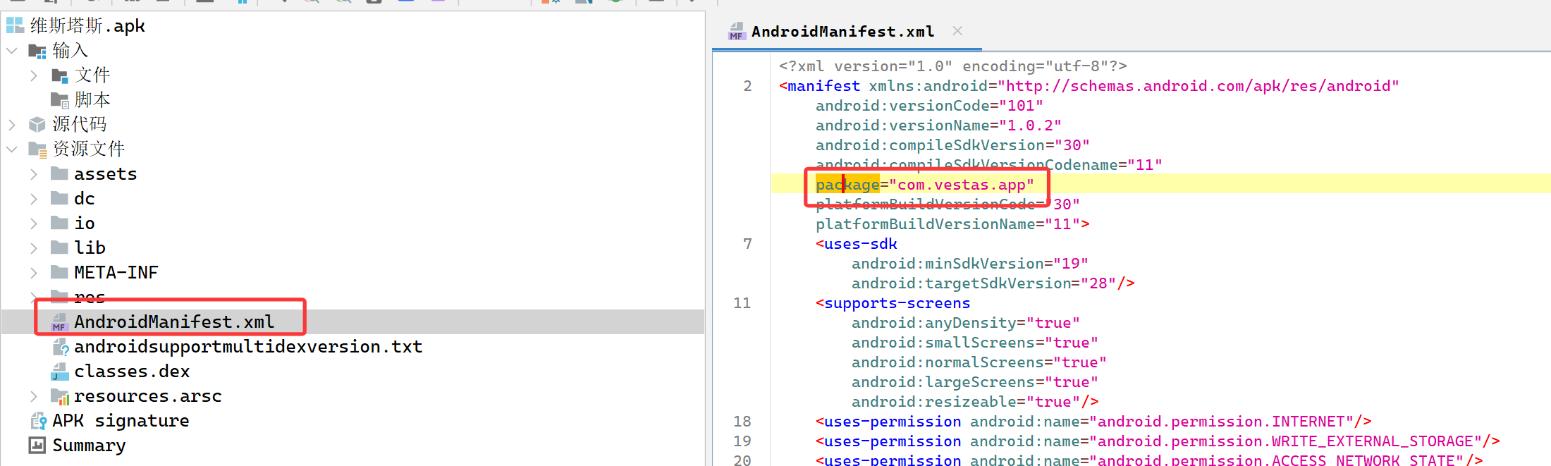Expand the 文件 node
The width and height of the screenshot is (1551, 466).
pos(34,75)
